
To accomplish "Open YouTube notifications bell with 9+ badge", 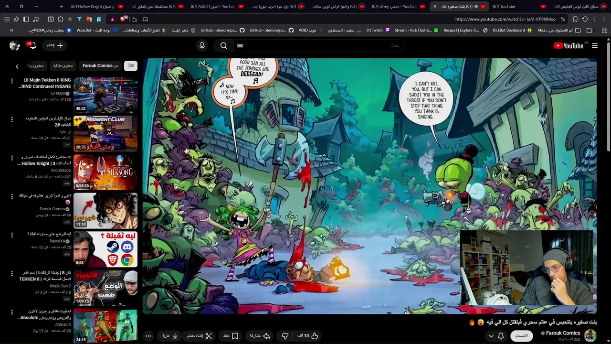I will (x=32, y=45).
